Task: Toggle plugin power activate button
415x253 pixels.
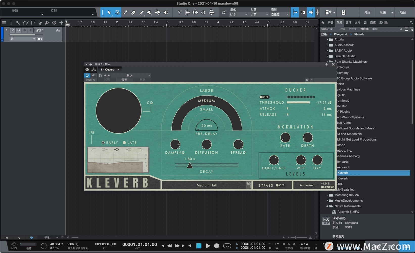Action: [x=87, y=75]
